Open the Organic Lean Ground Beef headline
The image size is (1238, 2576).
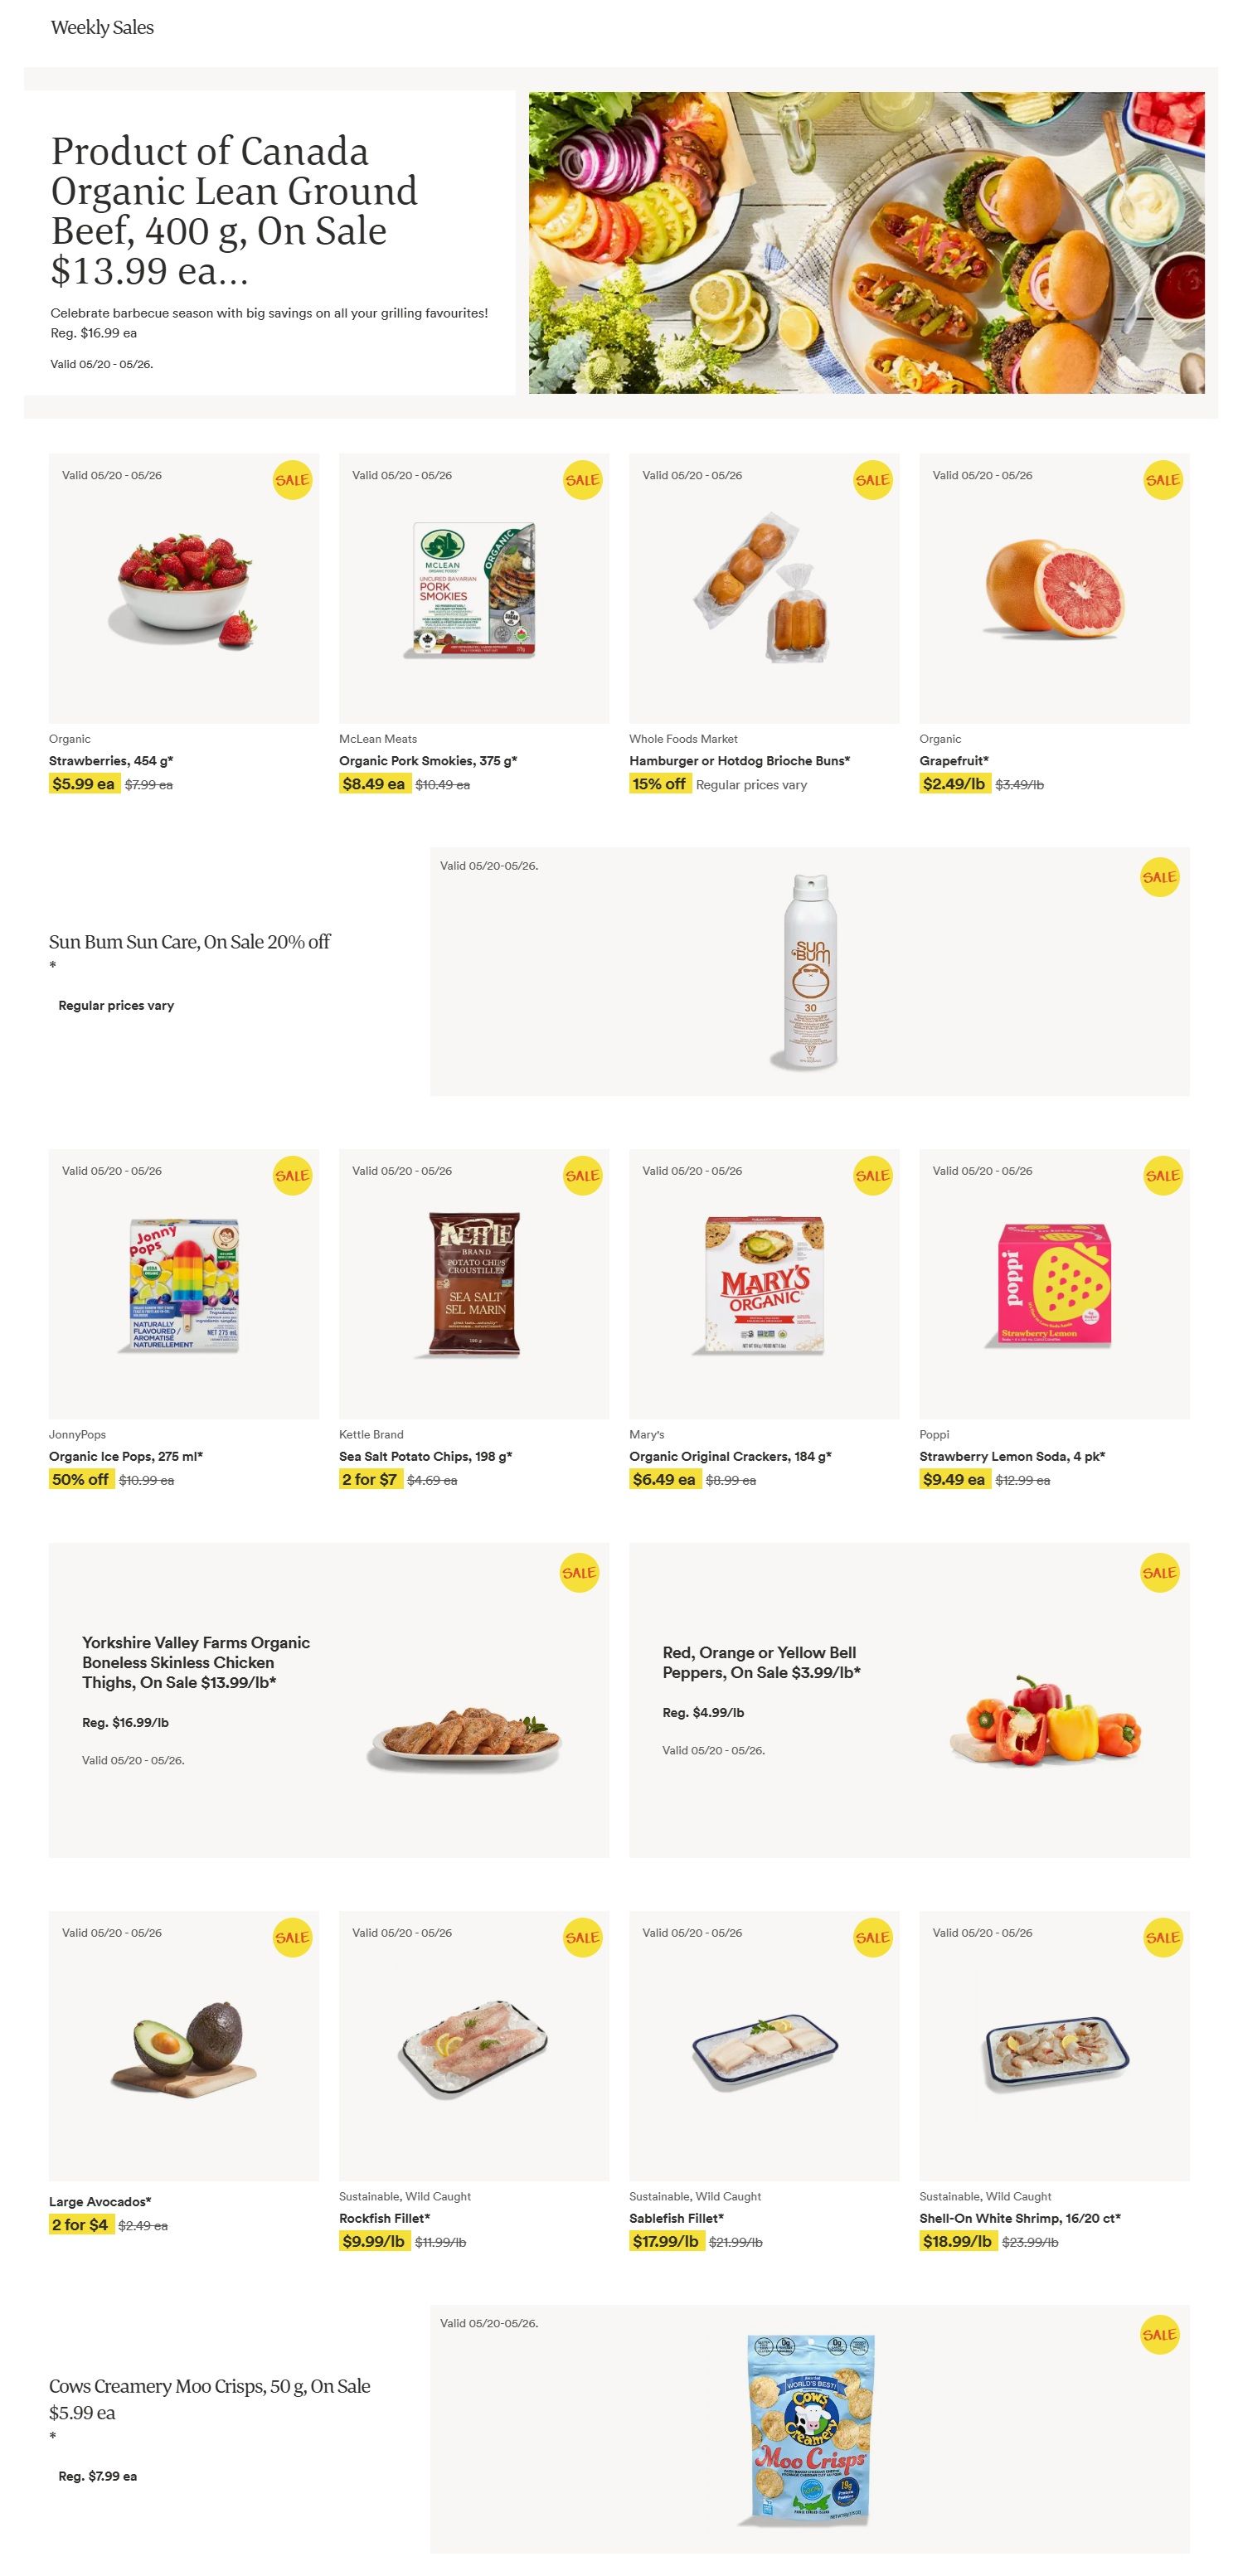coord(234,211)
